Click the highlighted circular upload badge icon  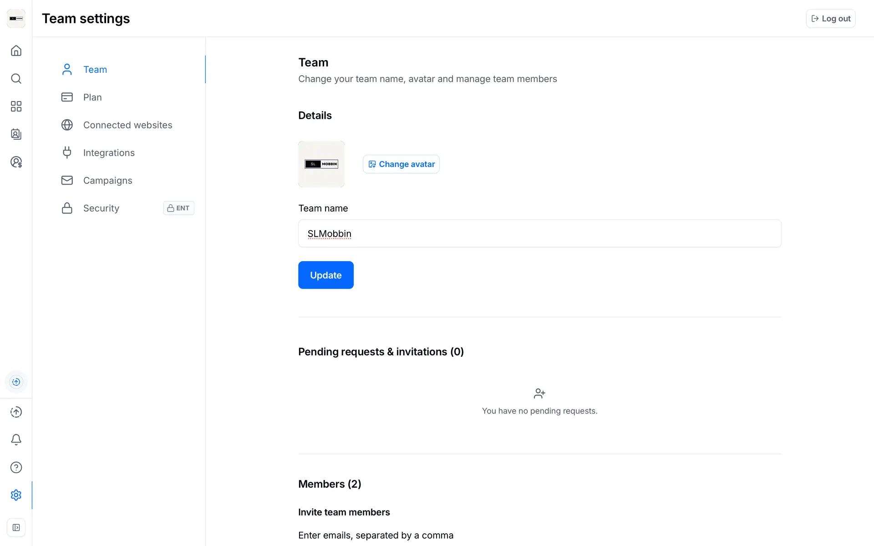pos(16,382)
